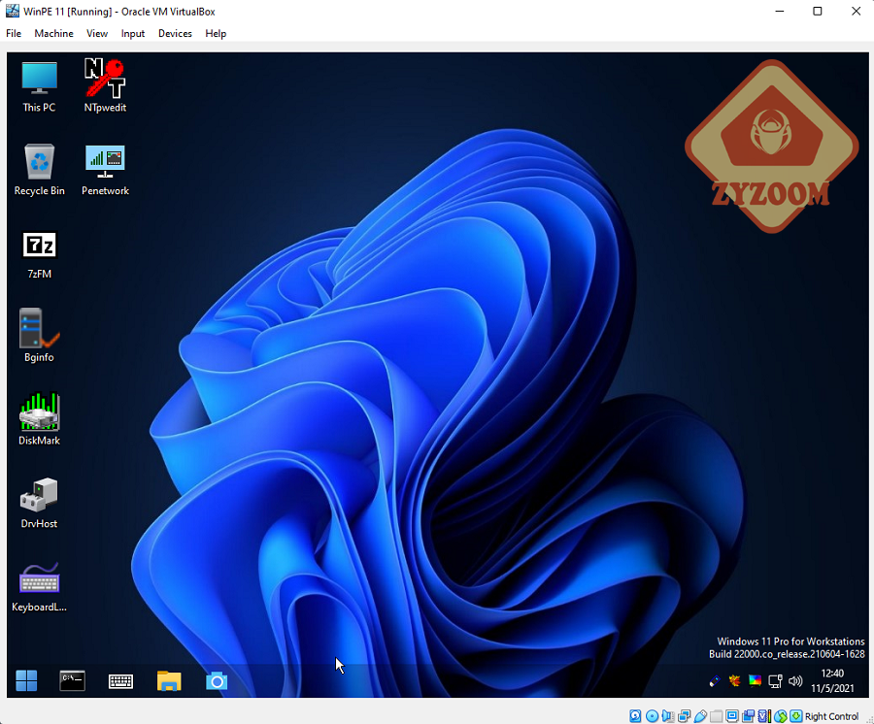The image size is (874, 724).
Task: Click the USB devices status icon
Action: click(x=700, y=716)
